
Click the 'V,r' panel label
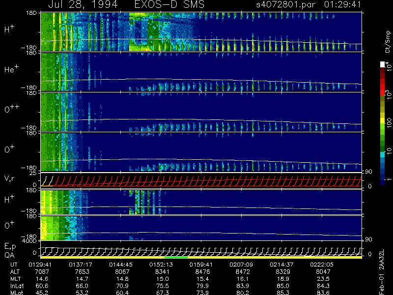point(9,179)
